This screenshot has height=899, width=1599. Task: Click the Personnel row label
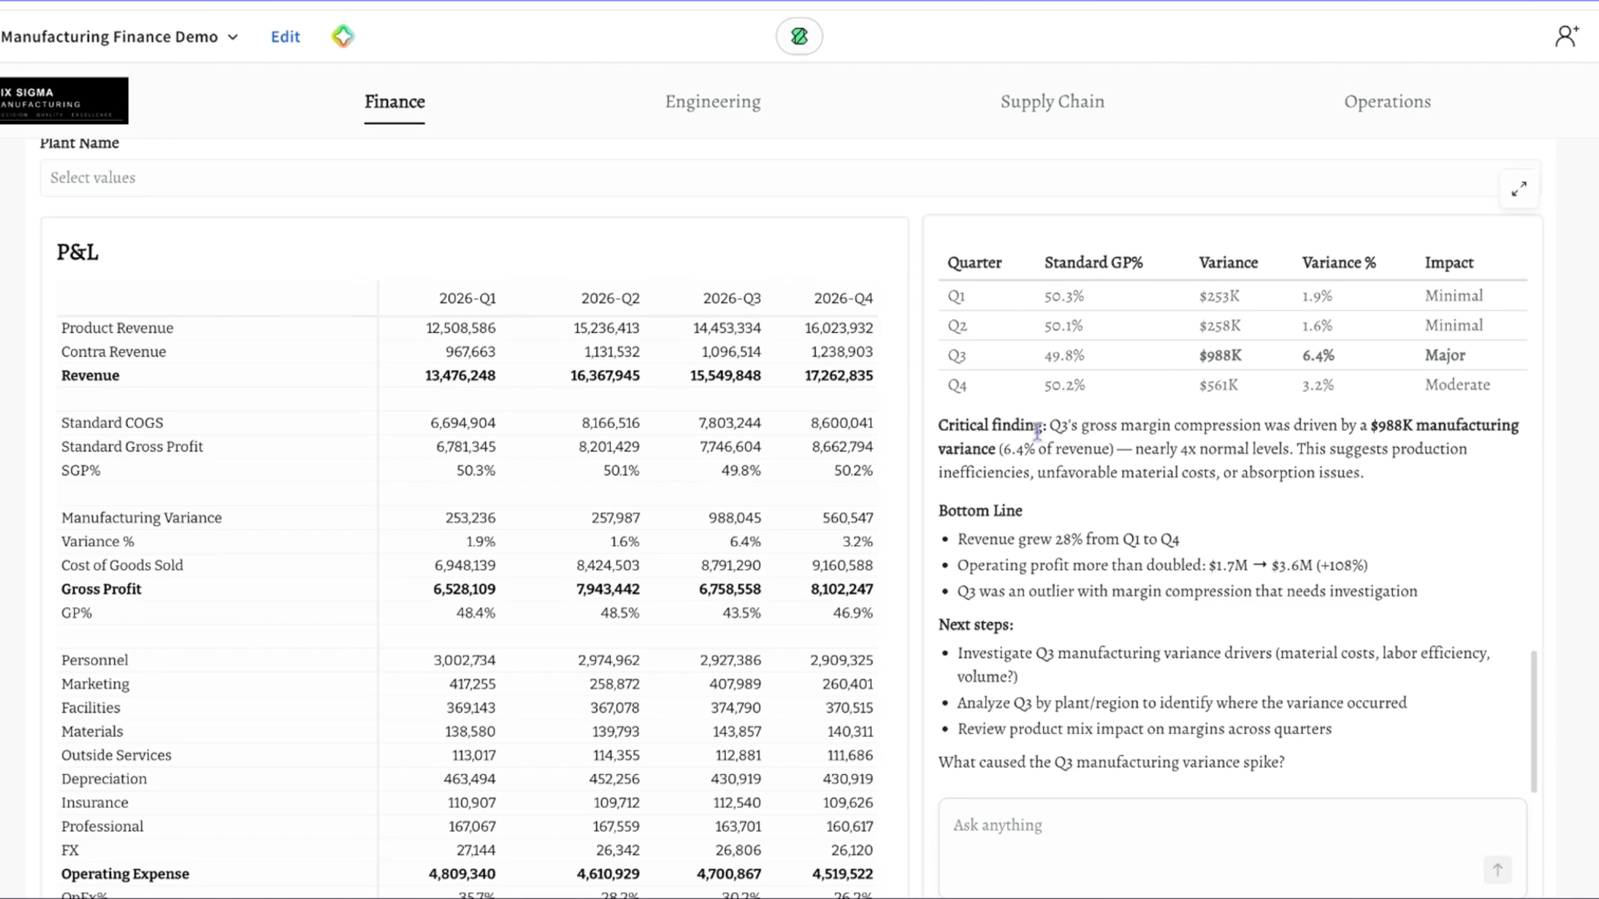pos(95,660)
